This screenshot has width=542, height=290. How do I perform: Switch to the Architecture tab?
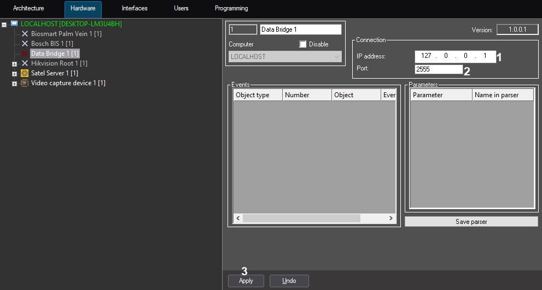pos(28,9)
